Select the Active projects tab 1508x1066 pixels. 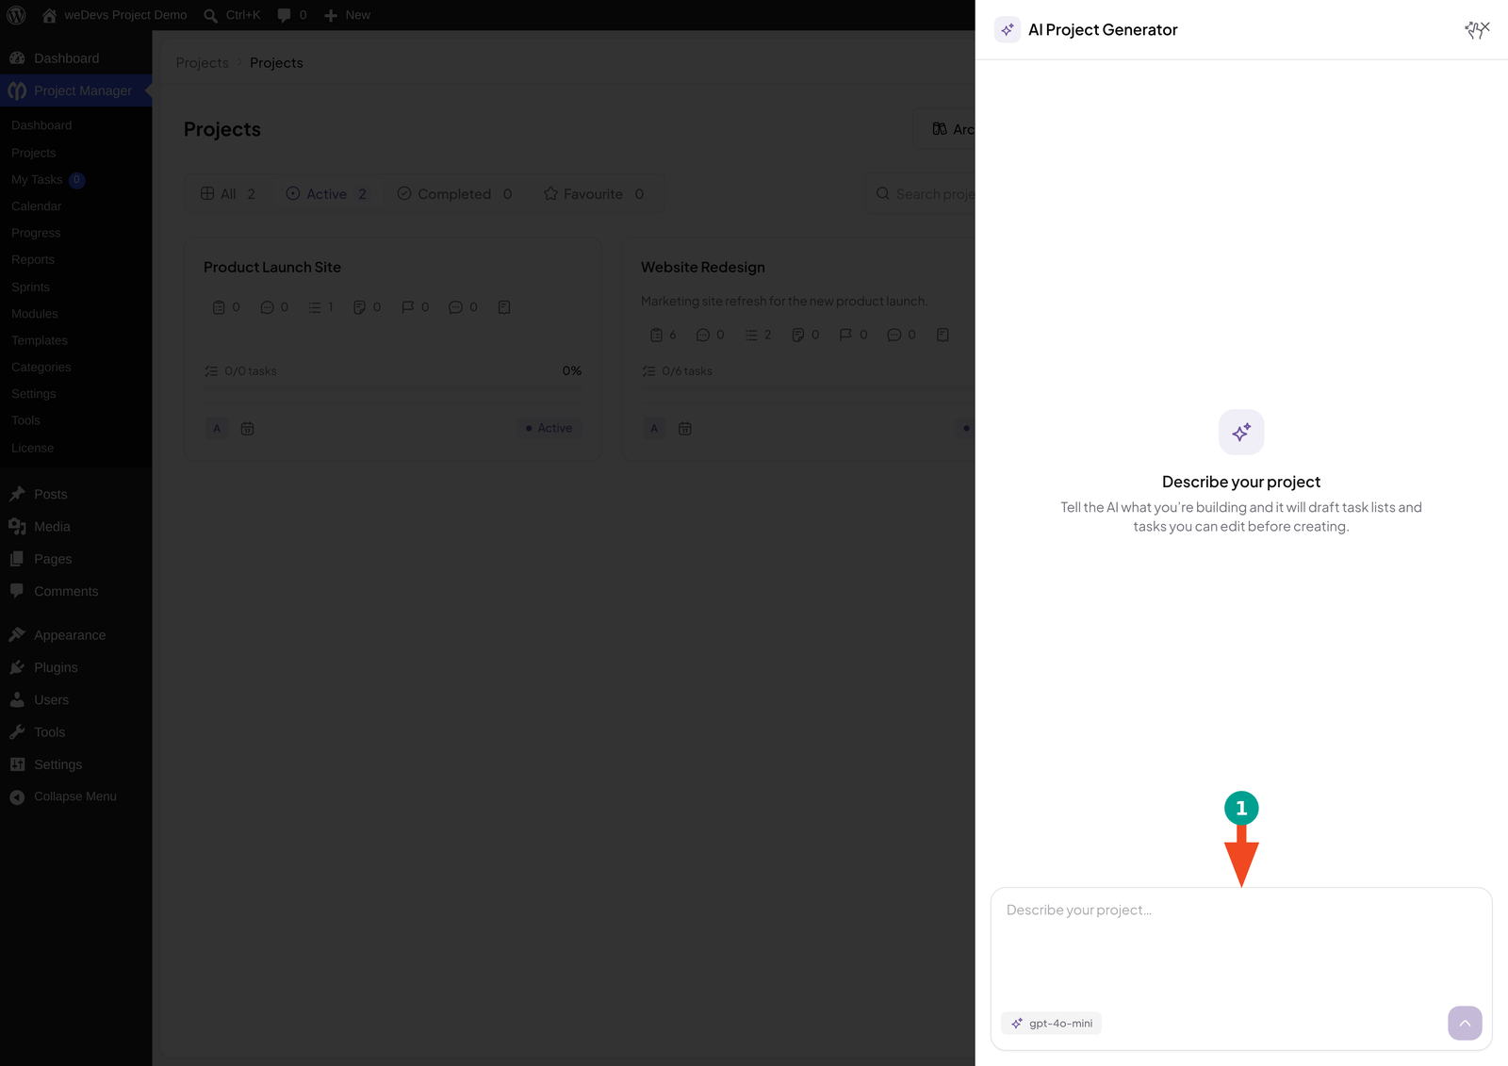click(x=327, y=193)
